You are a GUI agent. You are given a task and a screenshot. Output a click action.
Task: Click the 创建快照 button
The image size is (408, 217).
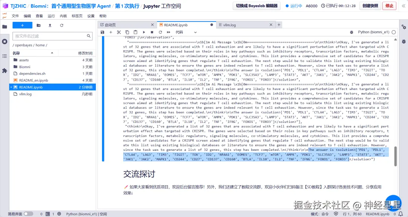tap(370, 6)
